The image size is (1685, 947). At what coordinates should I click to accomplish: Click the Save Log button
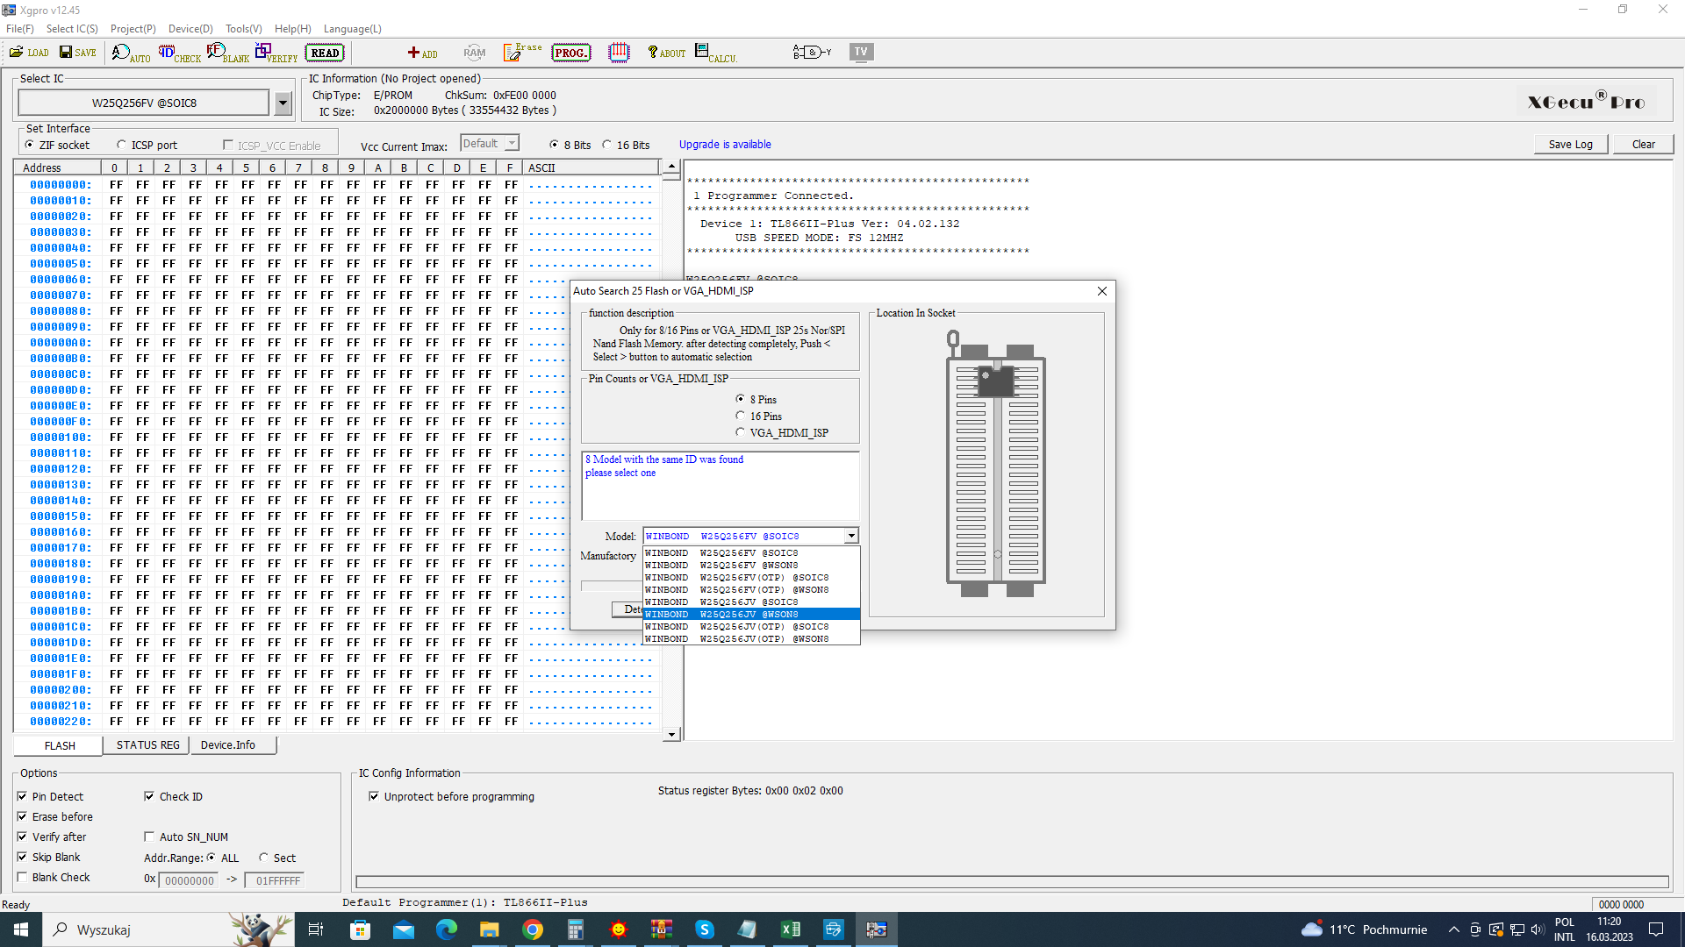click(x=1570, y=145)
